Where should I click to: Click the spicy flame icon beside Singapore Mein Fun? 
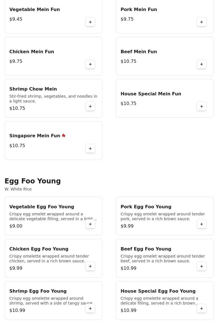(64, 136)
